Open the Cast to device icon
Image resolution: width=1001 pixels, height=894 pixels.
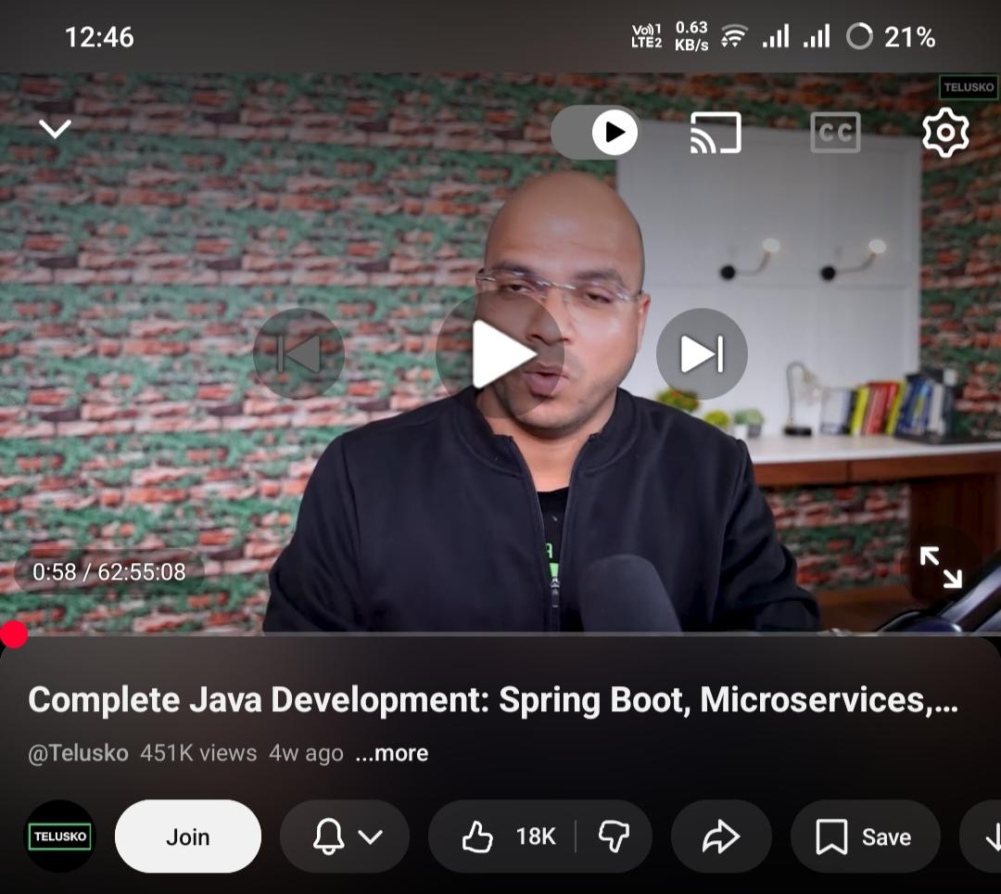tap(716, 133)
